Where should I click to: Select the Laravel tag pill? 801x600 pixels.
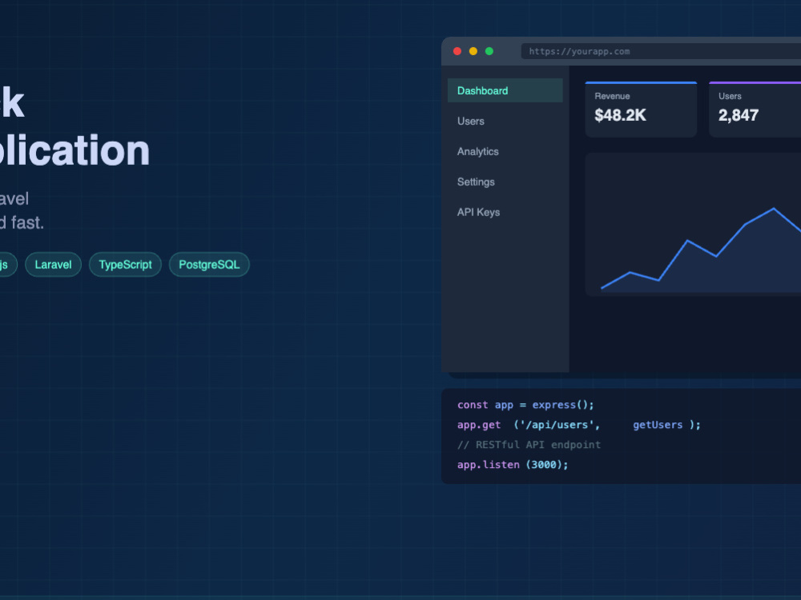click(53, 264)
